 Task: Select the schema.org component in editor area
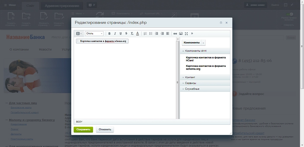click(102, 41)
